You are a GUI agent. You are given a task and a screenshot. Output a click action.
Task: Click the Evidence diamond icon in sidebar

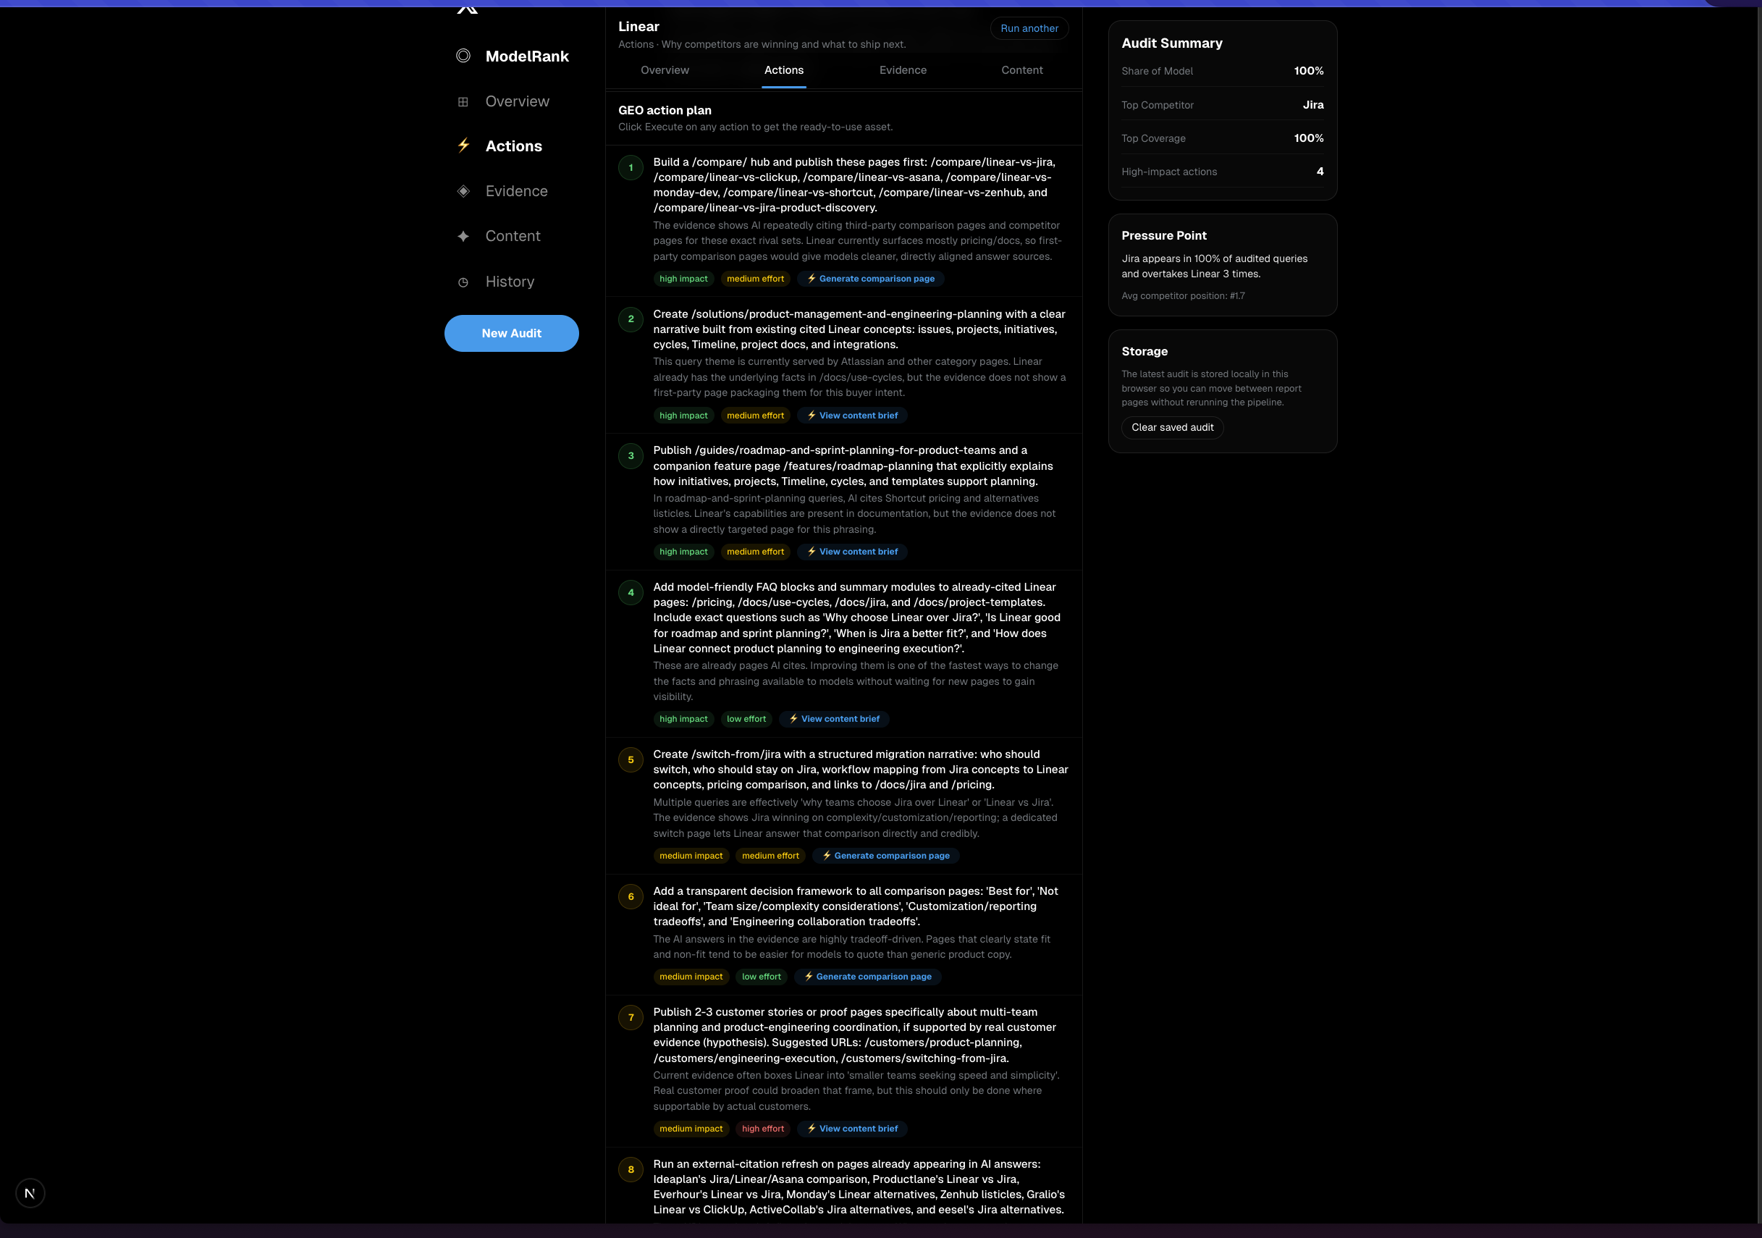pos(463,191)
